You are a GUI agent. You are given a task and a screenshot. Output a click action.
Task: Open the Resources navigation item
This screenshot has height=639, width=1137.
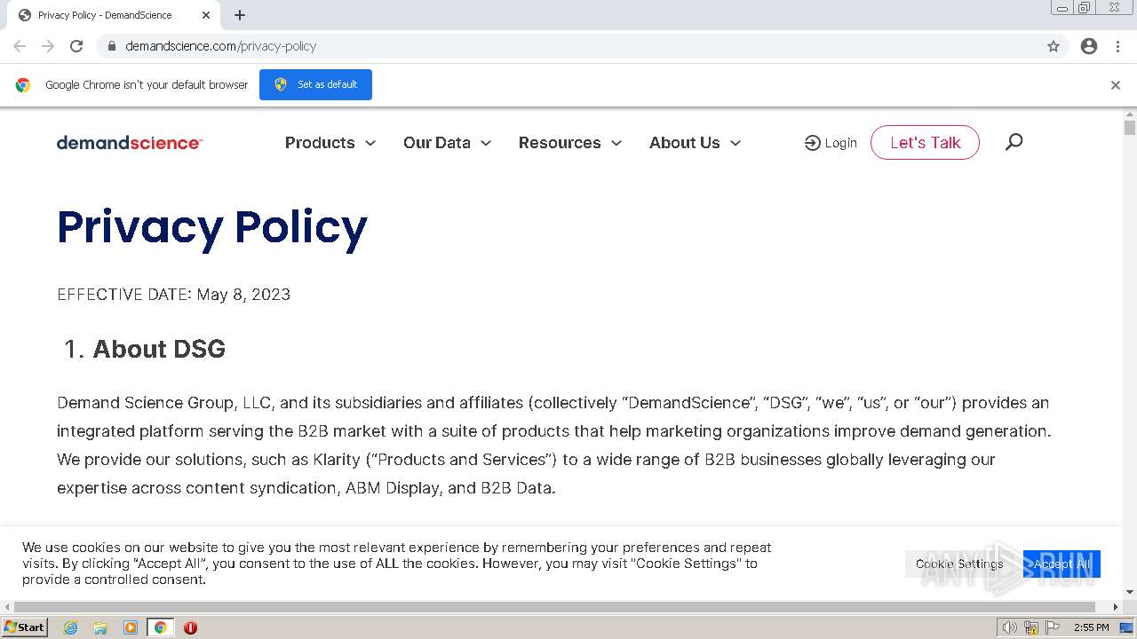pos(560,143)
